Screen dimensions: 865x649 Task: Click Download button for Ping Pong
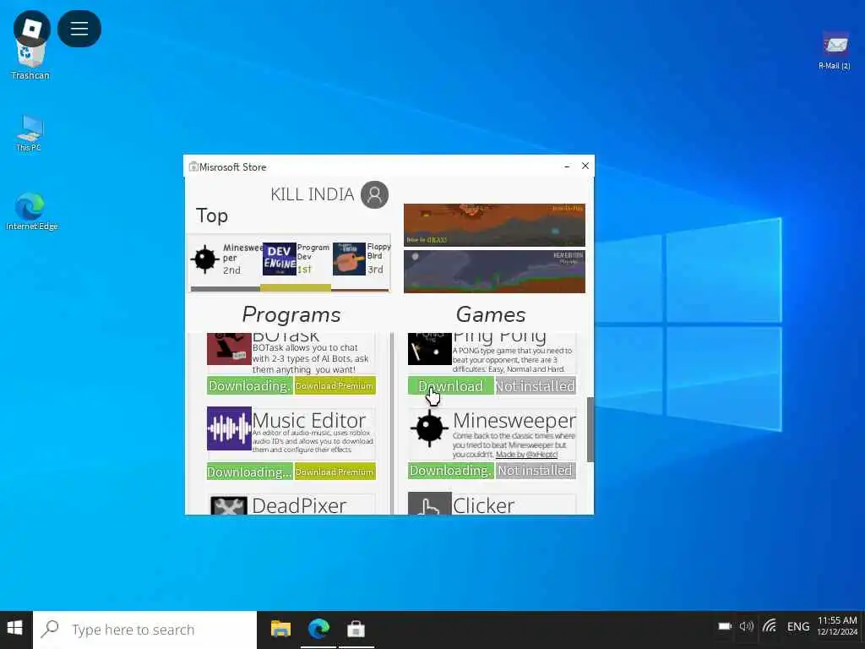click(451, 385)
